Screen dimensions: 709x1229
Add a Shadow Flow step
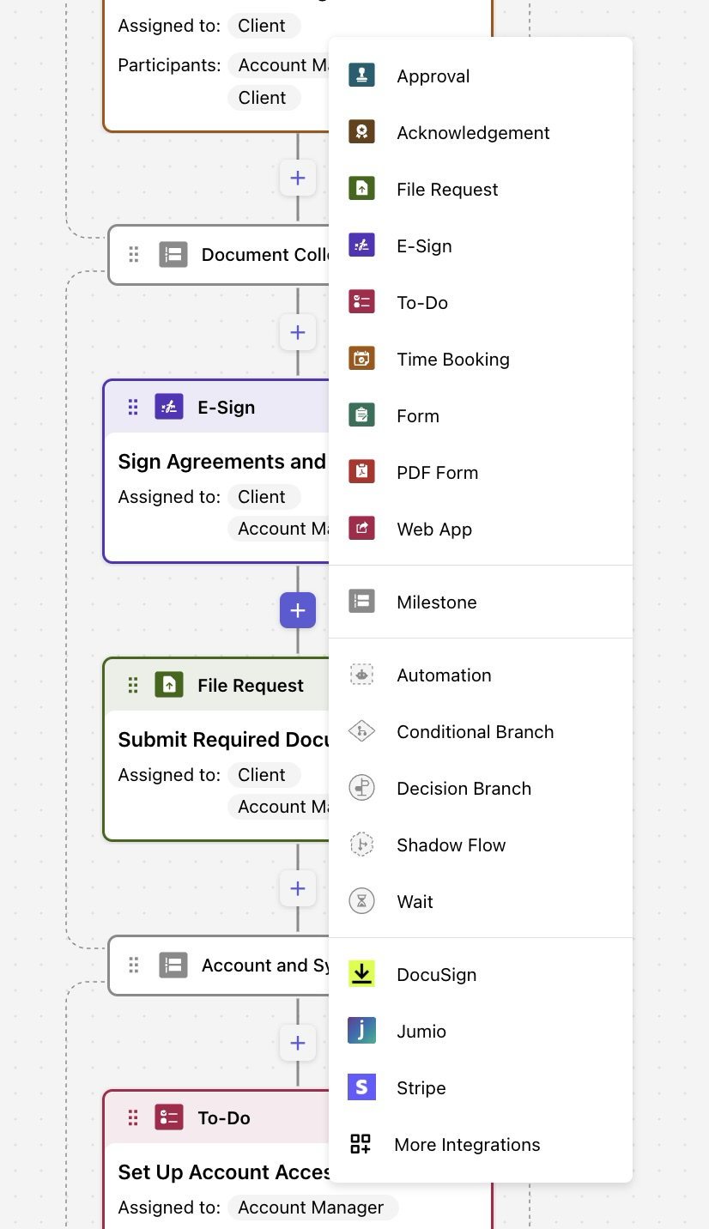[x=451, y=845]
